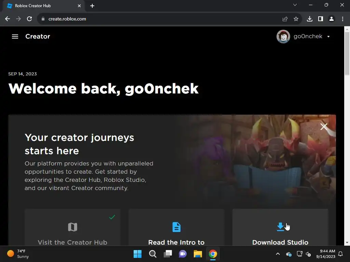Open the Read the Intro to card
The image size is (350, 262).
tap(176, 227)
